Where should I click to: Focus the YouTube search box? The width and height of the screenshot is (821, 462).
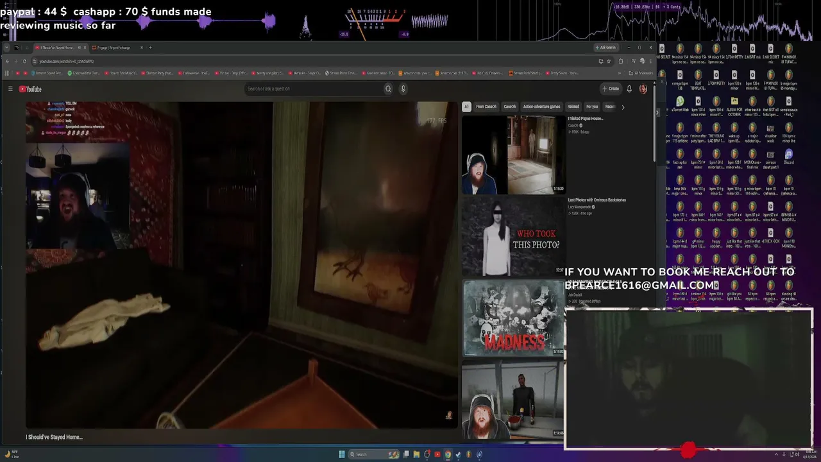(x=314, y=89)
